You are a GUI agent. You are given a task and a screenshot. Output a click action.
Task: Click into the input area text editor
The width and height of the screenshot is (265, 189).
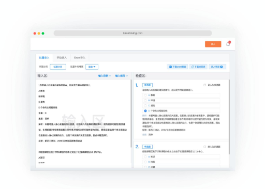(x=83, y=123)
